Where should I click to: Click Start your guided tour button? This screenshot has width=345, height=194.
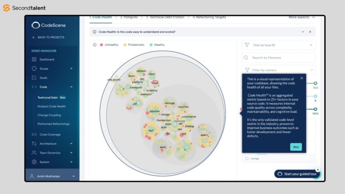point(297,174)
